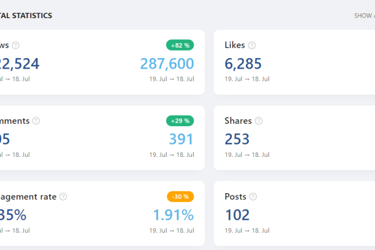Click the 6,285 Likes figure
375x250 pixels.
(x=243, y=64)
